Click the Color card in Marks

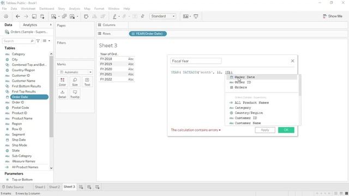pos(62,82)
